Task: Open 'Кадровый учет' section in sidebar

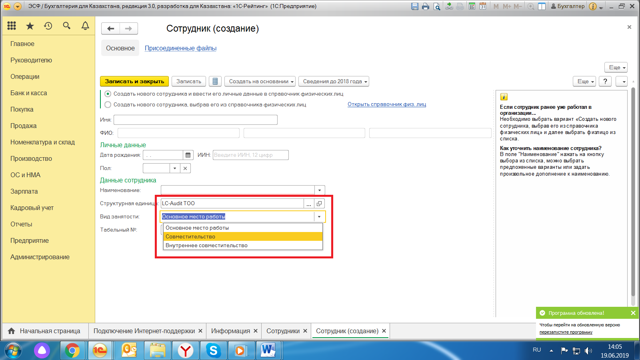Action: [32, 208]
